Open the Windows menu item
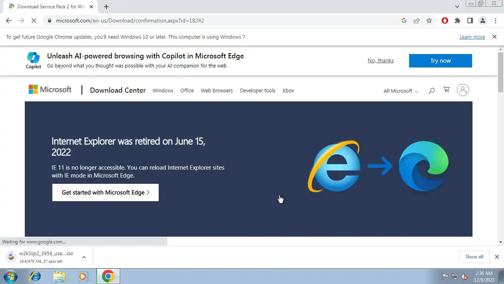 coord(163,90)
